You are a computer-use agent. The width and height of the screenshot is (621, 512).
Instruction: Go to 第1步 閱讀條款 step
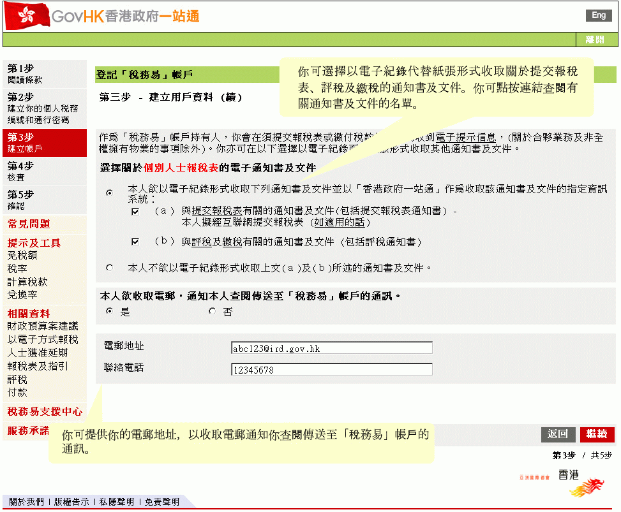pos(26,74)
